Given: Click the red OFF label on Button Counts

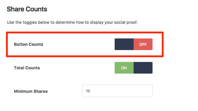Looking at the screenshot, I should 143,44.
